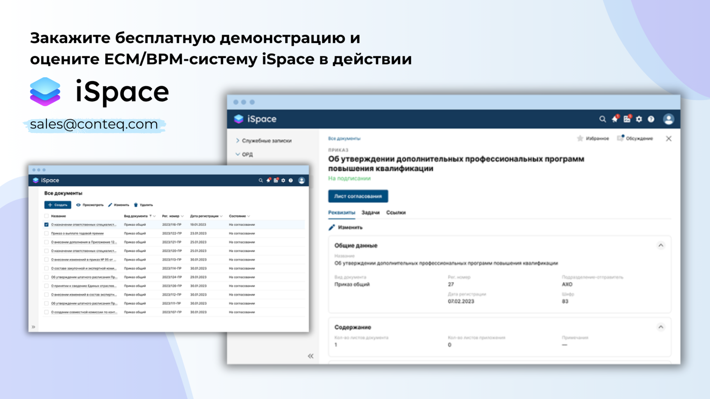Click Просмотреть eye button in document list
The width and height of the screenshot is (710, 399).
click(x=90, y=205)
